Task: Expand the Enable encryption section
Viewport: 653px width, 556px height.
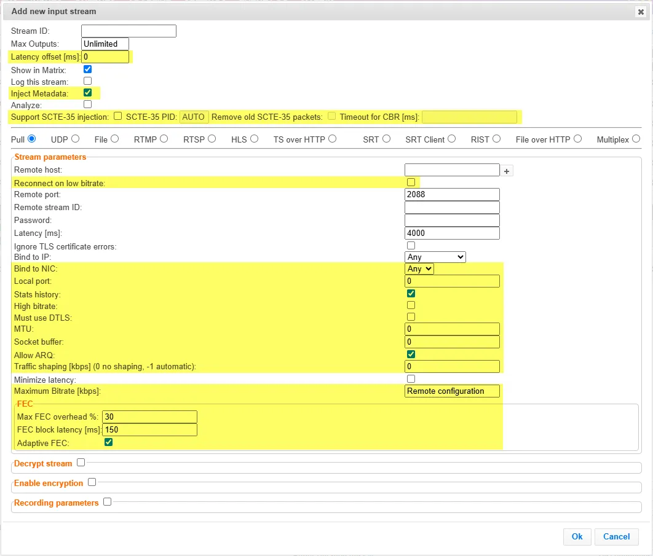Action: (92, 482)
